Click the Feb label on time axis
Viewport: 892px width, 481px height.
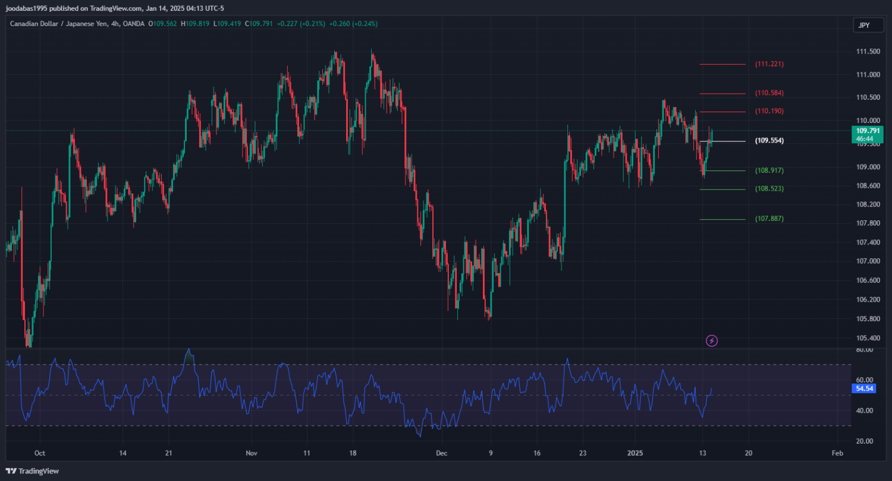[x=837, y=452]
